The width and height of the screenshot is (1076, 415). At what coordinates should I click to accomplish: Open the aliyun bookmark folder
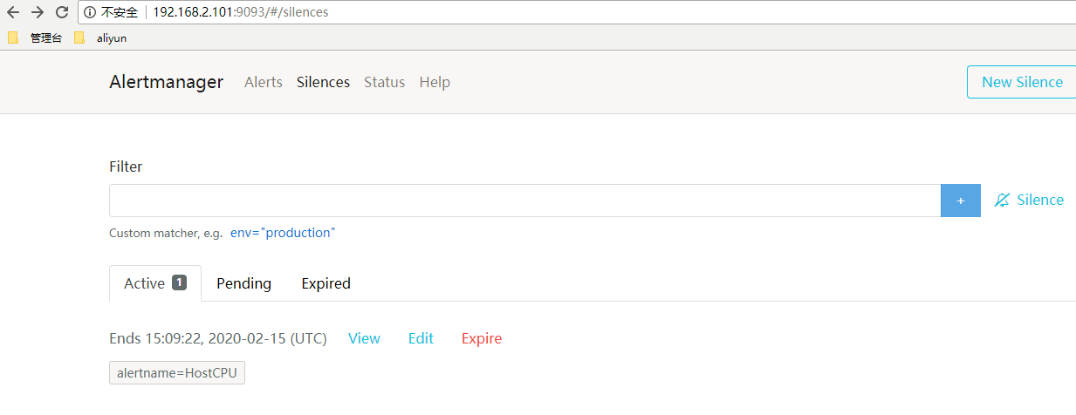pos(101,37)
